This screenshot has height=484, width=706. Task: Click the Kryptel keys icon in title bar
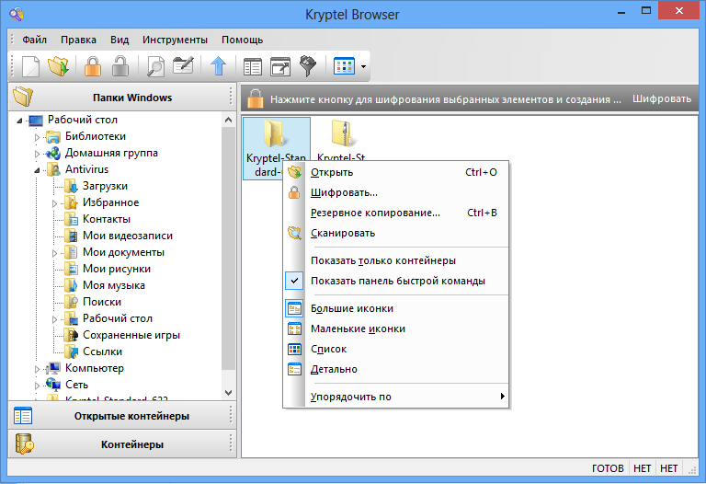tap(17, 14)
